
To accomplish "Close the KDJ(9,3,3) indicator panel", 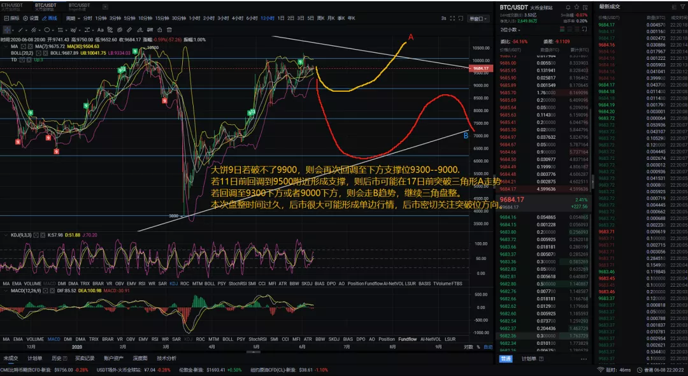I will 43,235.
